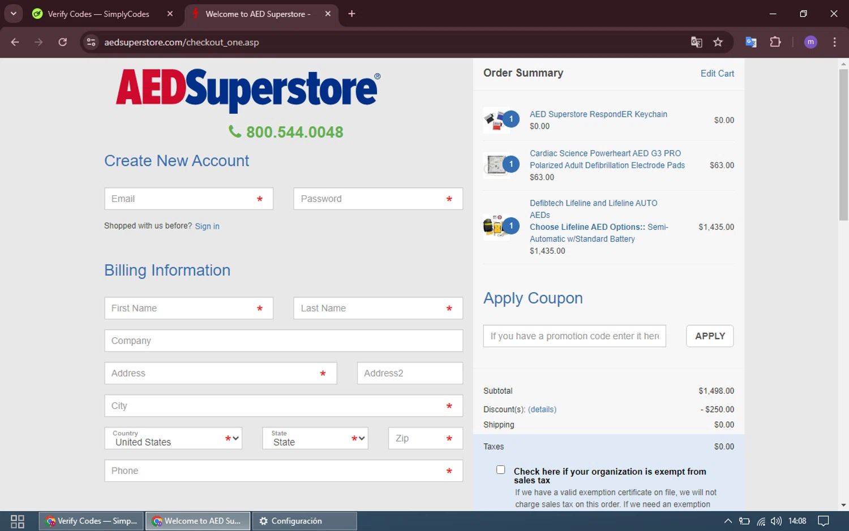Select the Welcome to AED Superstore tab
849x531 pixels.
pyautogui.click(x=258, y=14)
